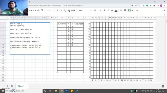Image resolution: width=167 pixels, height=93 pixels.
Task: Open the Arial font dropdown
Action: 85,10
